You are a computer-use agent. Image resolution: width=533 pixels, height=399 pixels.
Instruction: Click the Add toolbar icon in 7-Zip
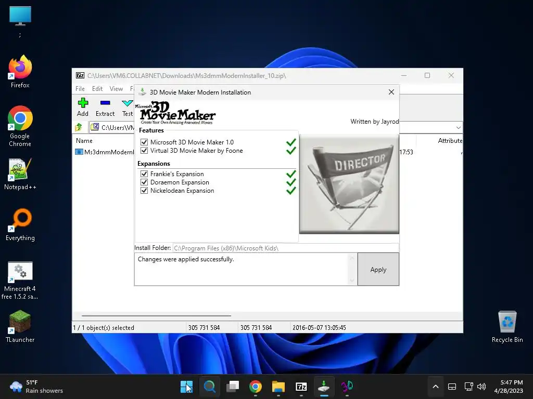(x=83, y=107)
